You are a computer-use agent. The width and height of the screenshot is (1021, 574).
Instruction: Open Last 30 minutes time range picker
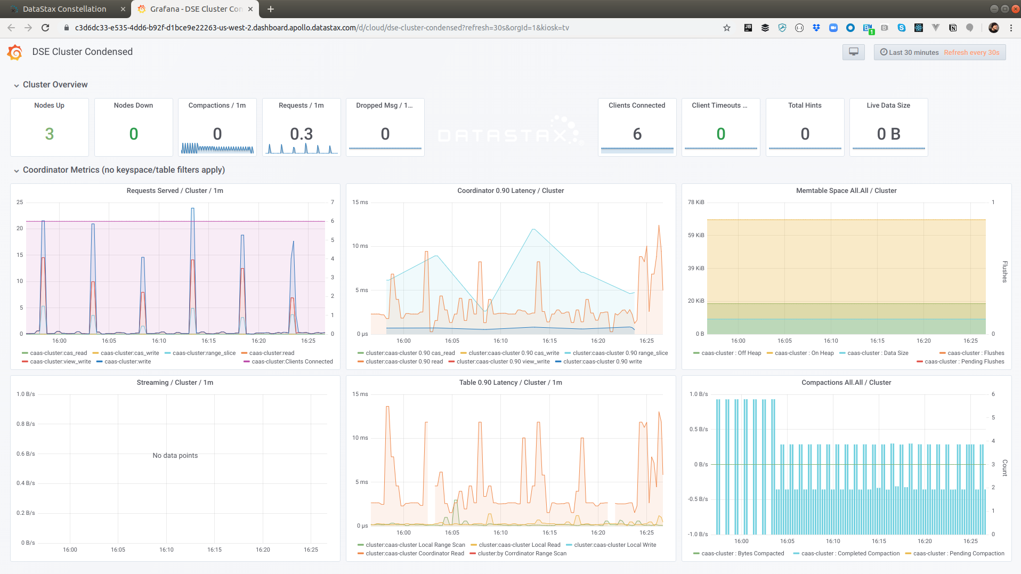pos(940,52)
